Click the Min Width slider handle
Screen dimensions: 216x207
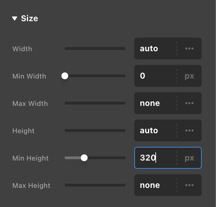[x=65, y=76]
